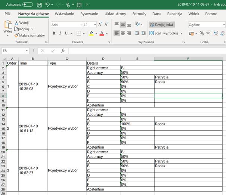Toggle bold formatting
The width and height of the screenshot is (226, 195).
(x=54, y=33)
